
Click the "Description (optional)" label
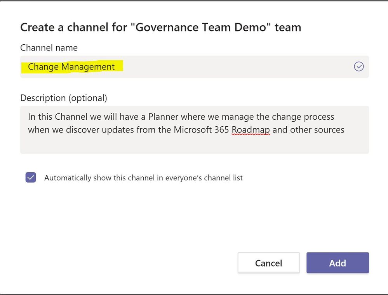point(63,98)
